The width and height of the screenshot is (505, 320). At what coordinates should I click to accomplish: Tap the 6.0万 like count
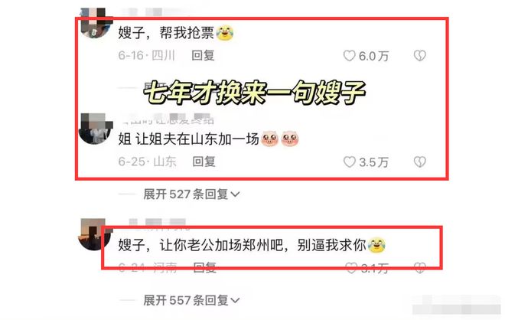pyautogui.click(x=373, y=56)
